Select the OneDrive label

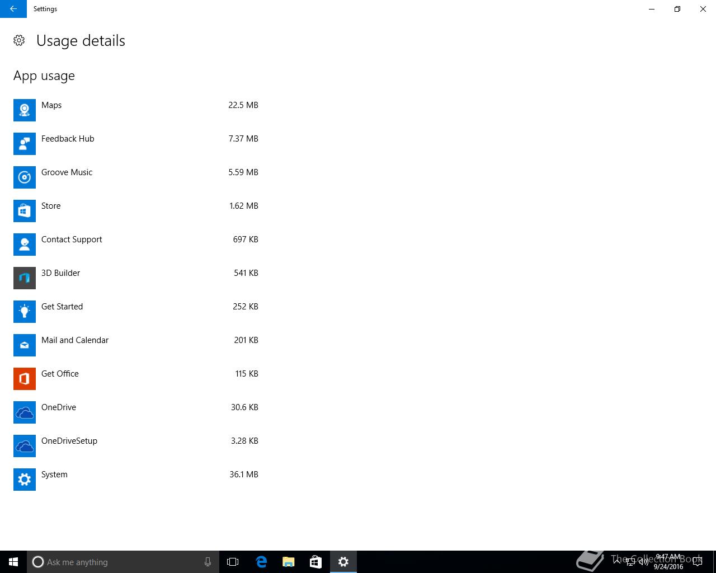pyautogui.click(x=59, y=407)
